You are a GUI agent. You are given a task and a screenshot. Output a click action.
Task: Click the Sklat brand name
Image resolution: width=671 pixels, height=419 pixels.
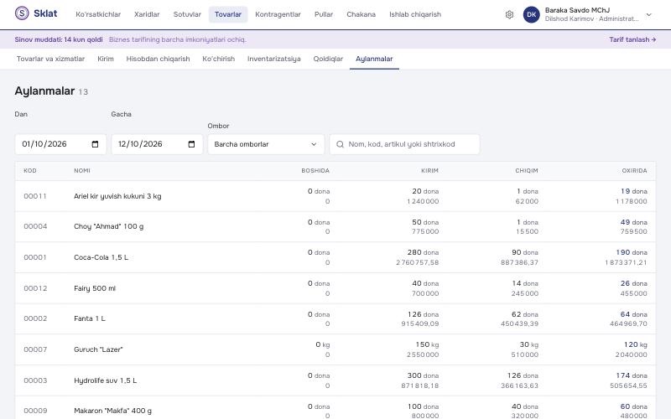click(x=45, y=13)
